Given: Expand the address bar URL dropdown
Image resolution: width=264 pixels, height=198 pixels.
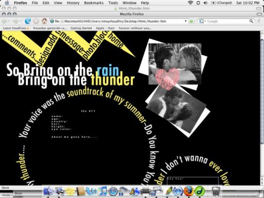Looking at the screenshot, I should pyautogui.click(x=186, y=21).
